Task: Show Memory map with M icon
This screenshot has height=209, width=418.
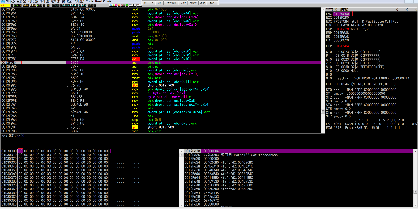Action: tap(58, 5)
